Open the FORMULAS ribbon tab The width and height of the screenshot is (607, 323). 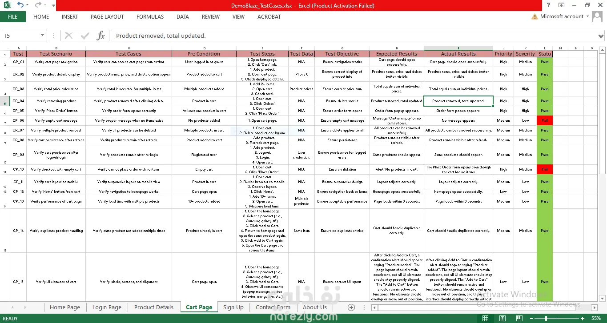coord(150,17)
